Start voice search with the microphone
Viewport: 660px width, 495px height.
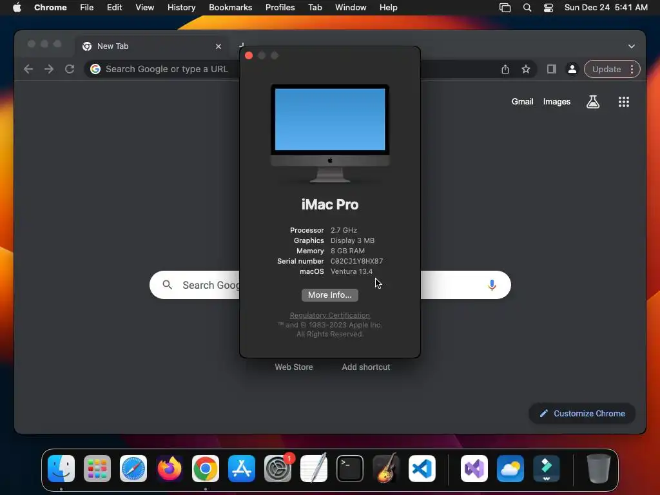pos(492,285)
